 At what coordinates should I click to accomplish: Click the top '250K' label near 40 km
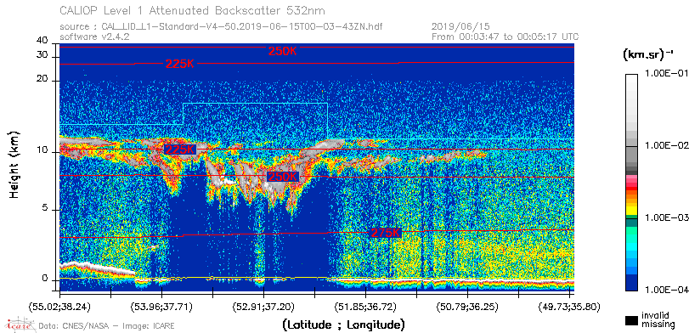283,52
